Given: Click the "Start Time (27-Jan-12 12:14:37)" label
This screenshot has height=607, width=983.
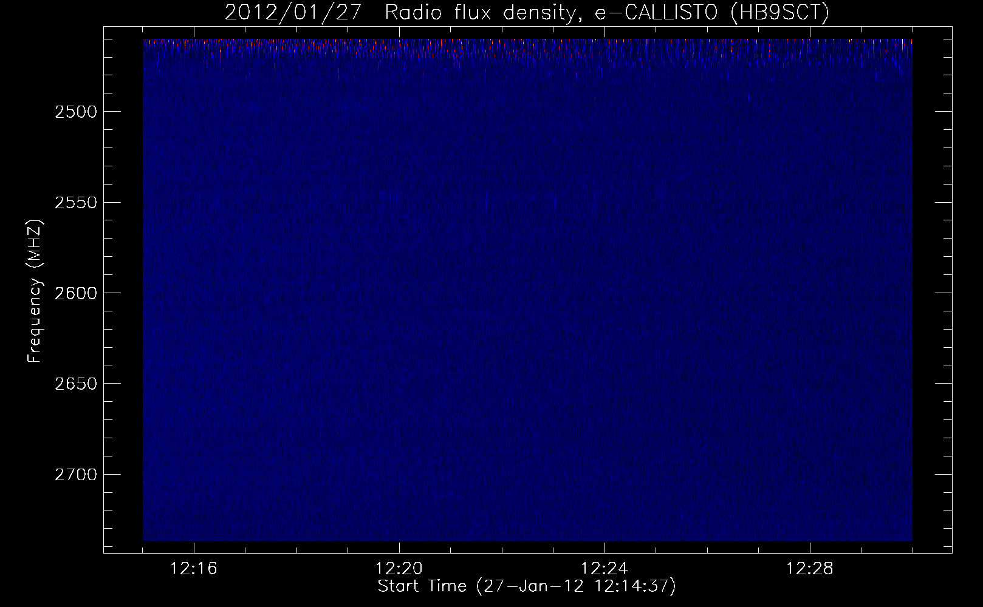Looking at the screenshot, I should (527, 586).
